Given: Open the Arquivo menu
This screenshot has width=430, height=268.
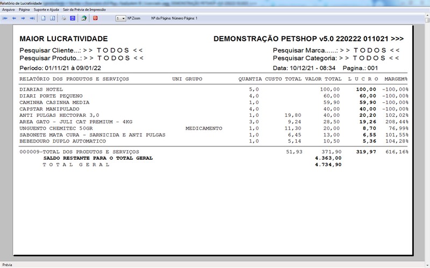Looking at the screenshot, I should (9, 10).
